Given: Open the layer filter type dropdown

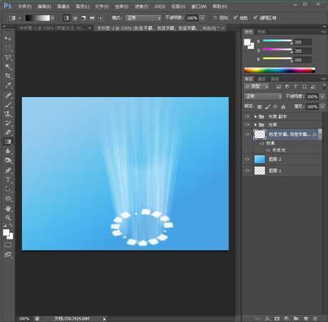Looking at the screenshot, I should 257,87.
